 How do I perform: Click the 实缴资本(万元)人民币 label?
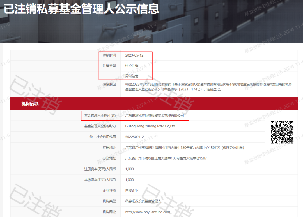100,180
